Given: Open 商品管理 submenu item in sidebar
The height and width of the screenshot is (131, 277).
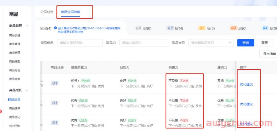Looking at the screenshot, I should click(x=15, y=44).
